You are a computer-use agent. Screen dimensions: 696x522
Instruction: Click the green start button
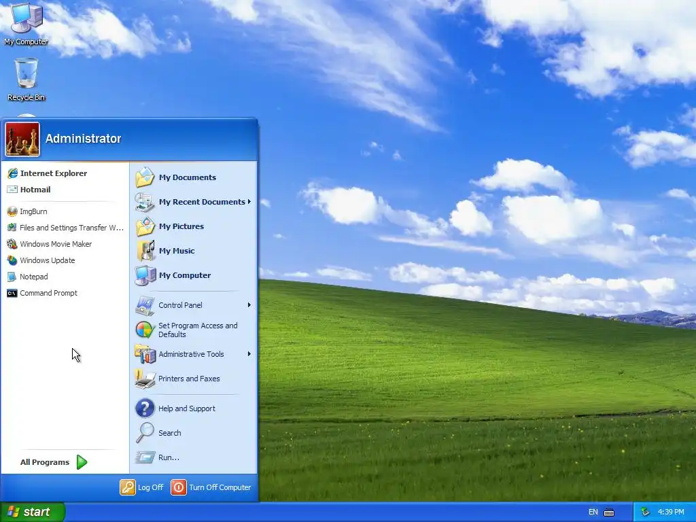(x=33, y=512)
